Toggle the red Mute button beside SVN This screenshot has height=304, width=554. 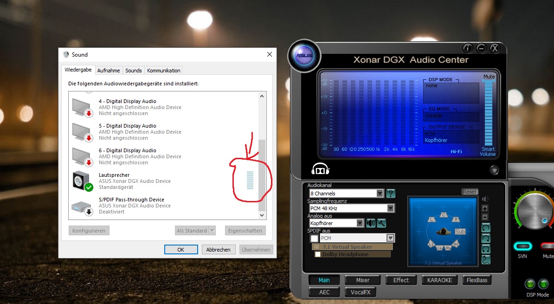(x=548, y=246)
